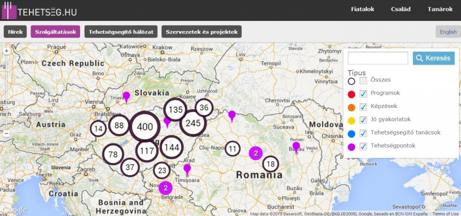This screenshot has height=216, width=461.
Task: Click the purple 2 cluster near Belgrade
Action: click(165, 188)
